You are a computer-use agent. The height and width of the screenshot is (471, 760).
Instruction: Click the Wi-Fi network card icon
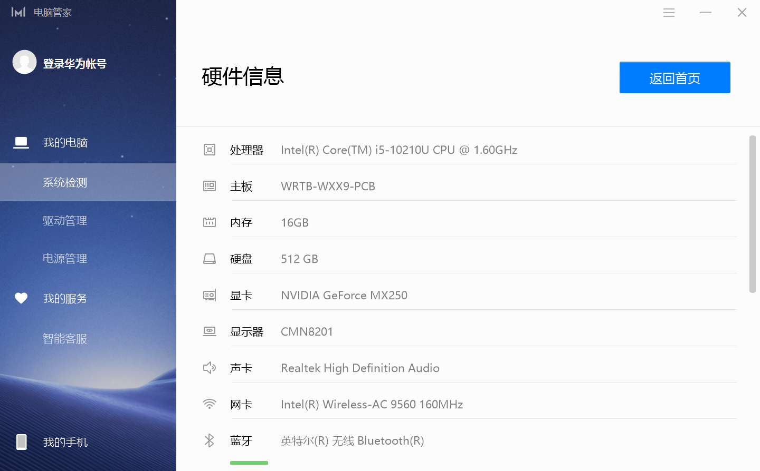[210, 404]
